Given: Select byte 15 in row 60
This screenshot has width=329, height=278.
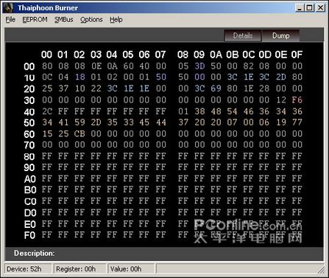Looking at the screenshot, I should click(47, 133).
